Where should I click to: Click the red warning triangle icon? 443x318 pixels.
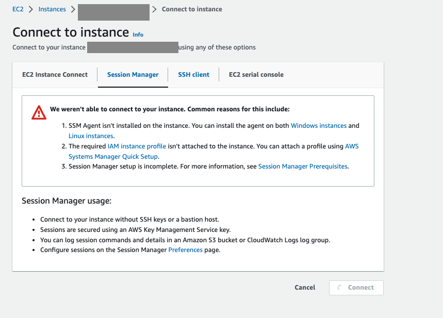tap(39, 112)
